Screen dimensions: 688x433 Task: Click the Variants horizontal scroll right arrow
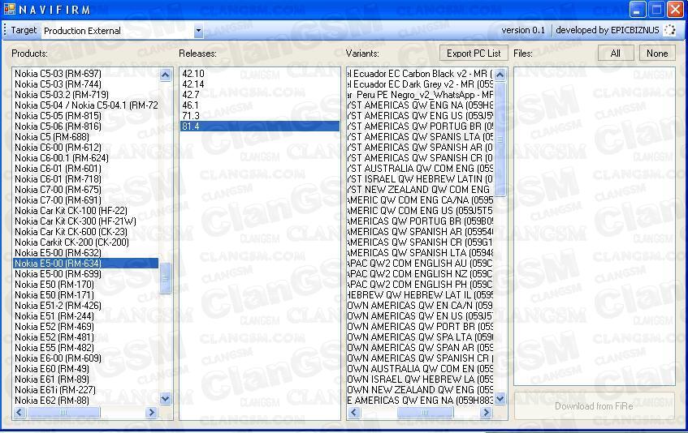(x=486, y=413)
